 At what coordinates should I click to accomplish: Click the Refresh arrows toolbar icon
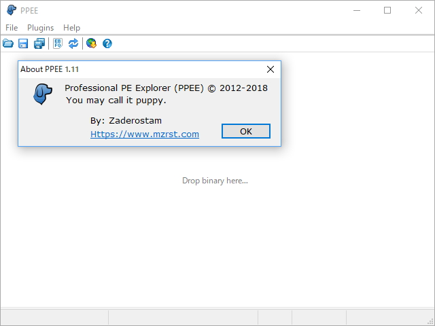pos(73,43)
